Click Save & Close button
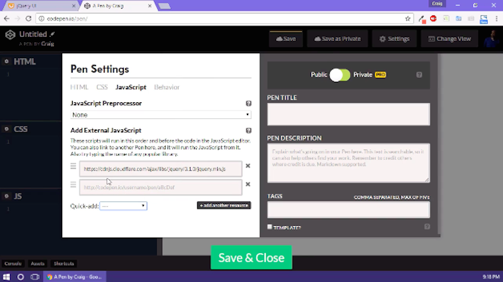This screenshot has width=503, height=282. [251, 258]
